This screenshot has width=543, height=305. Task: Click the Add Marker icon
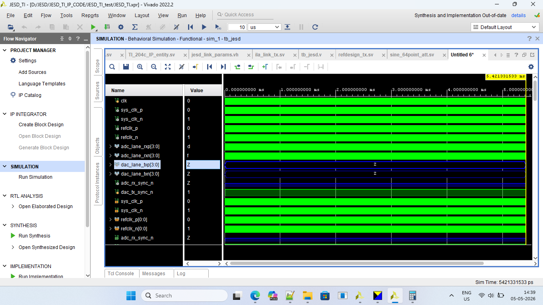(265, 67)
